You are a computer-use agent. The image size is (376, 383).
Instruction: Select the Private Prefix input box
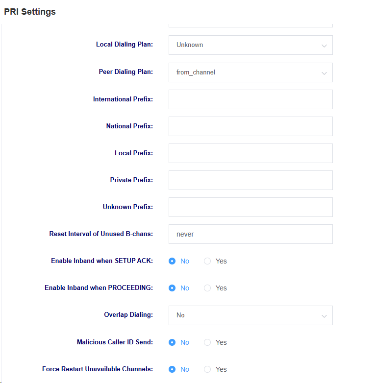(251, 180)
